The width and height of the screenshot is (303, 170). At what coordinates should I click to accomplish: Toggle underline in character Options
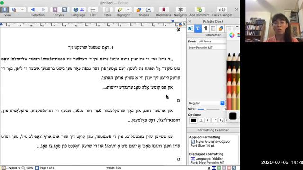click(x=201, y=120)
